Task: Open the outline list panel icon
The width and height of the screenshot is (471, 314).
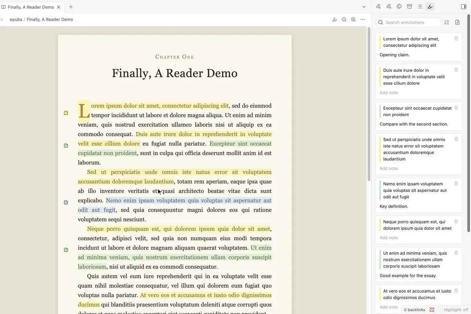Action: (420, 7)
